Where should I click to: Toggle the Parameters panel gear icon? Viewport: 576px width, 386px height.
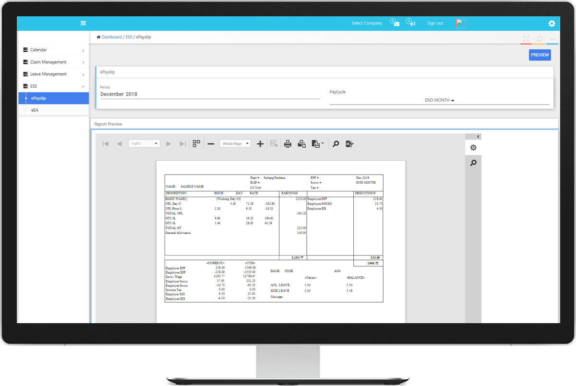point(474,147)
